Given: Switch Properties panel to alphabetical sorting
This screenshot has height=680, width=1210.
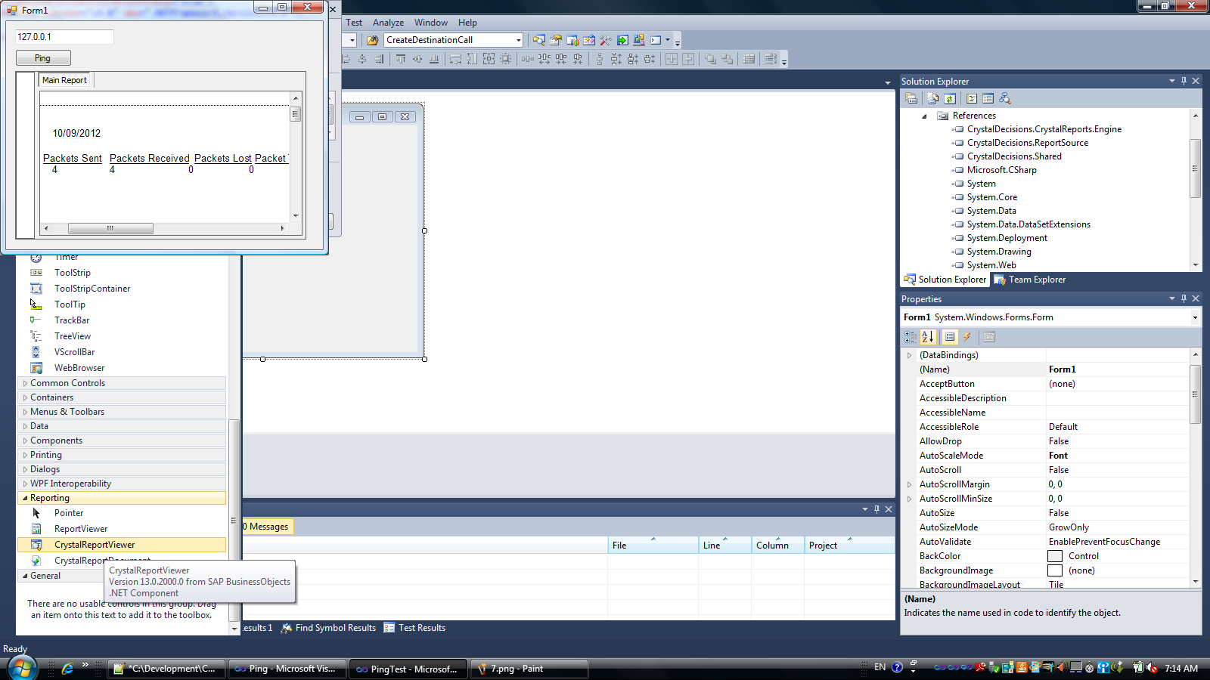Looking at the screenshot, I should click(x=928, y=337).
